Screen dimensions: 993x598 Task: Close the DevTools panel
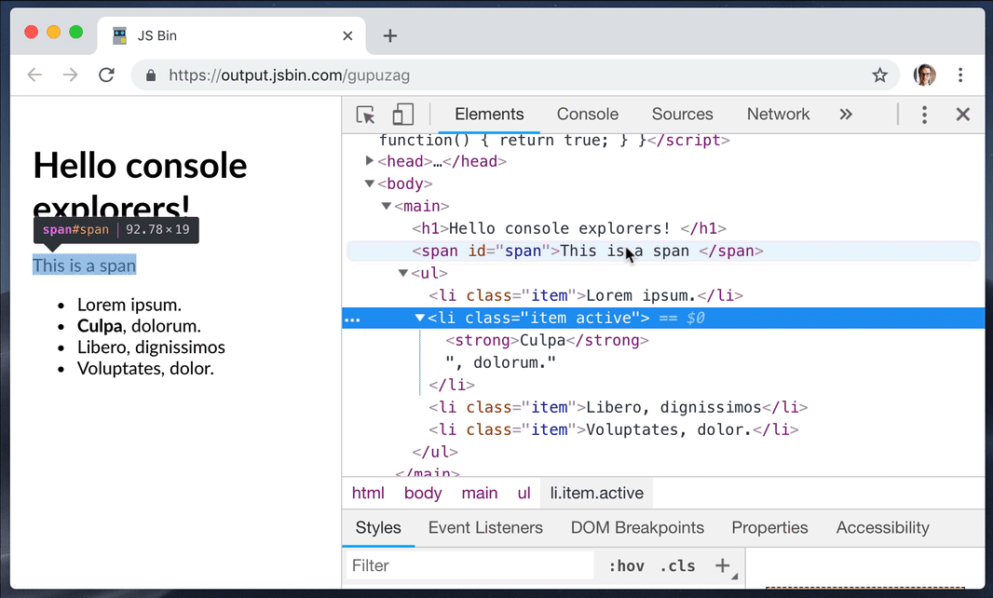[962, 114]
